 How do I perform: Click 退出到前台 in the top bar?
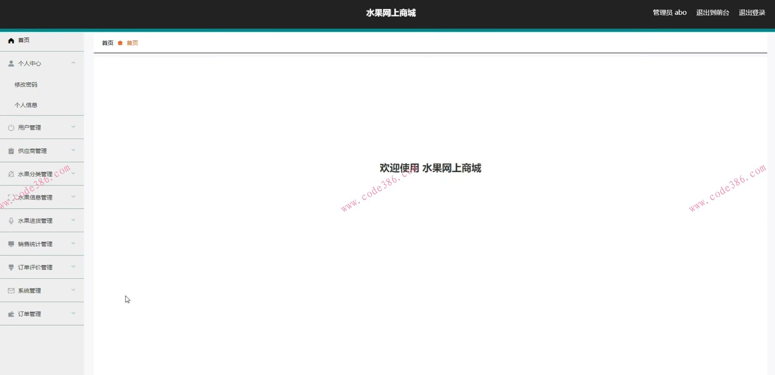(713, 12)
